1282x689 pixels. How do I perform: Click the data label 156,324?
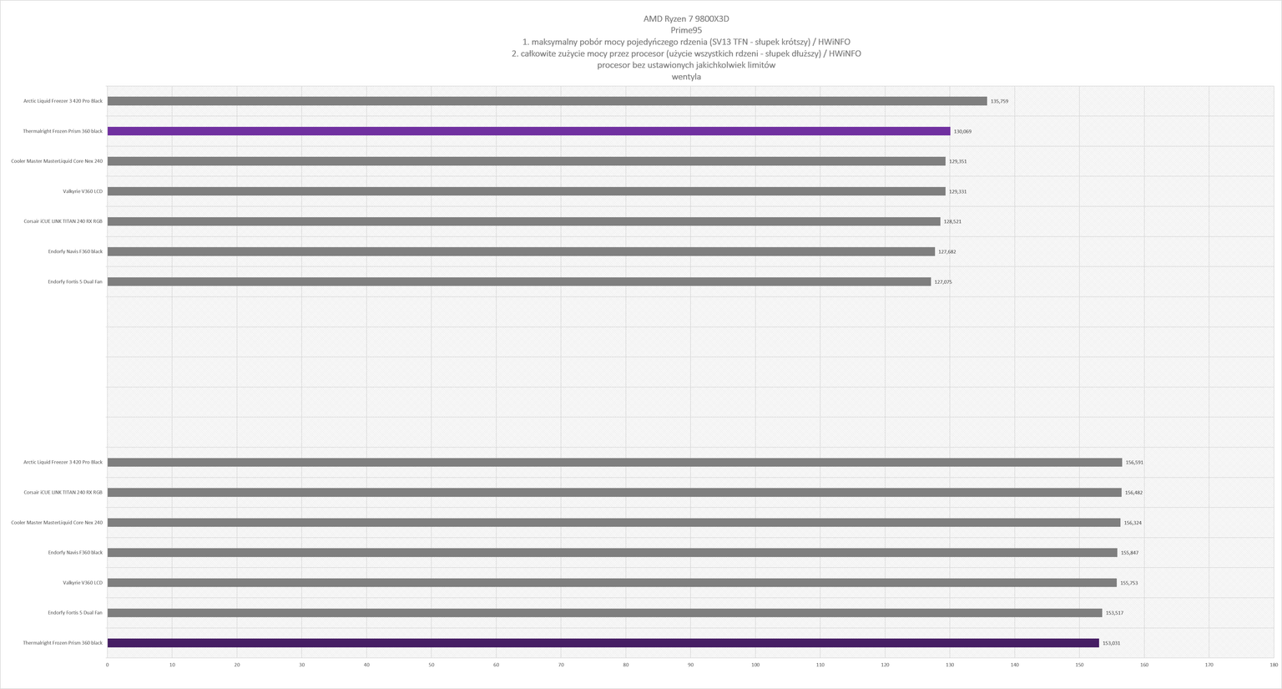point(1133,523)
